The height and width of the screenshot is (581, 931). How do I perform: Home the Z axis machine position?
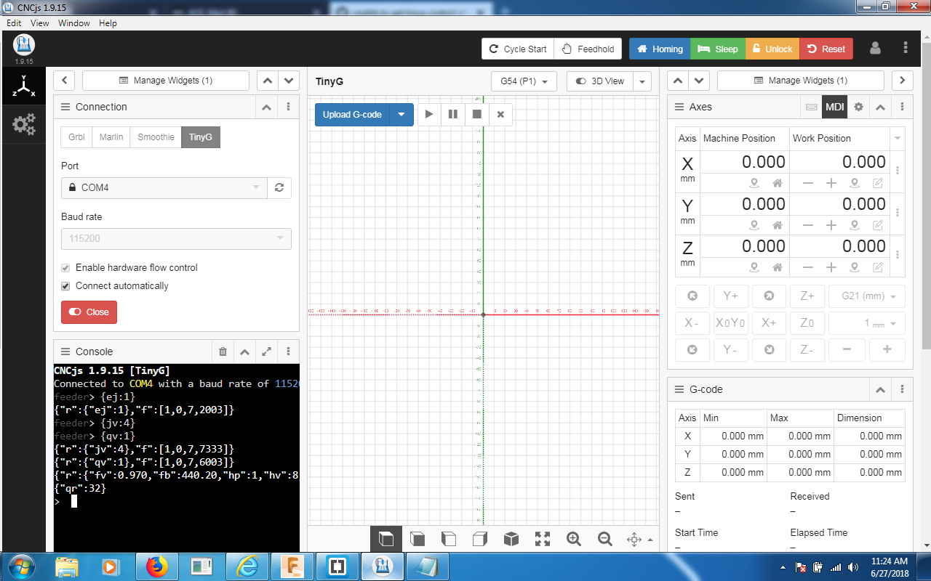778,267
